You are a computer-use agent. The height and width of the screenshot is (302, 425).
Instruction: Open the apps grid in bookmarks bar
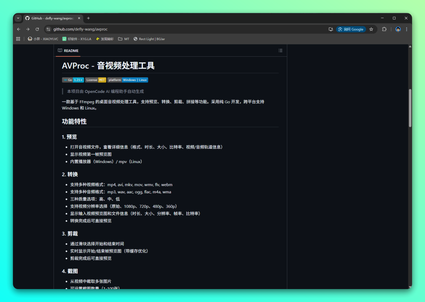tap(18, 39)
